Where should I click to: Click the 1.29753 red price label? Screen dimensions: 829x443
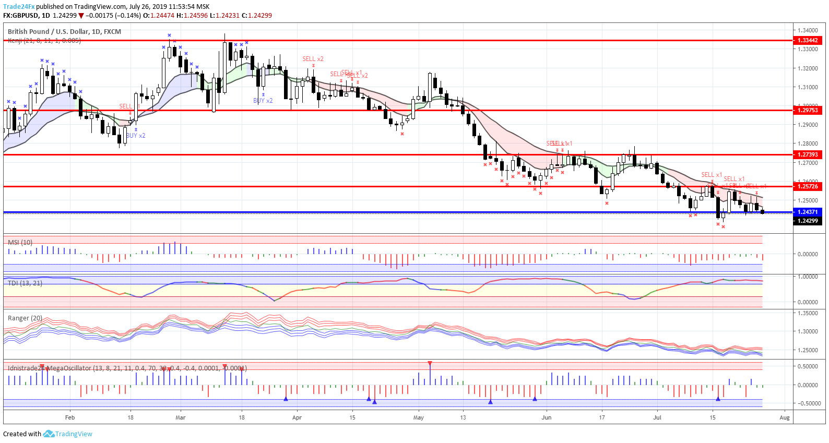coord(808,110)
